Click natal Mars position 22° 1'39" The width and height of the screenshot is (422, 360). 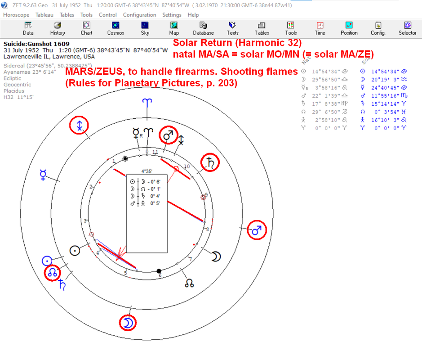coord(327,96)
